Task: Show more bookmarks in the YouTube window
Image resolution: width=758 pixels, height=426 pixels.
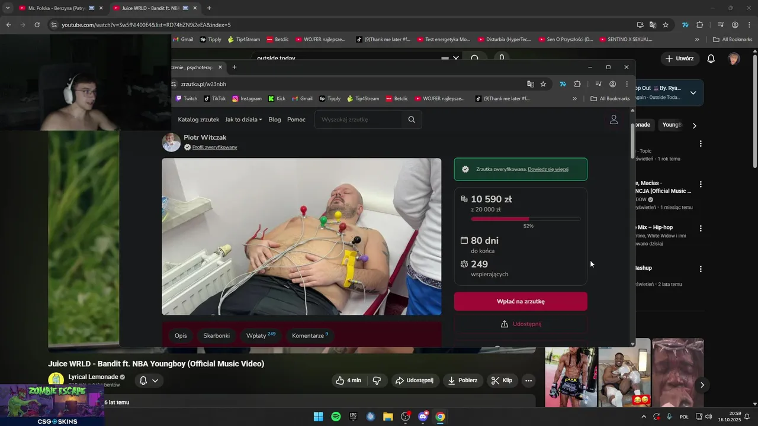Action: pos(697,40)
